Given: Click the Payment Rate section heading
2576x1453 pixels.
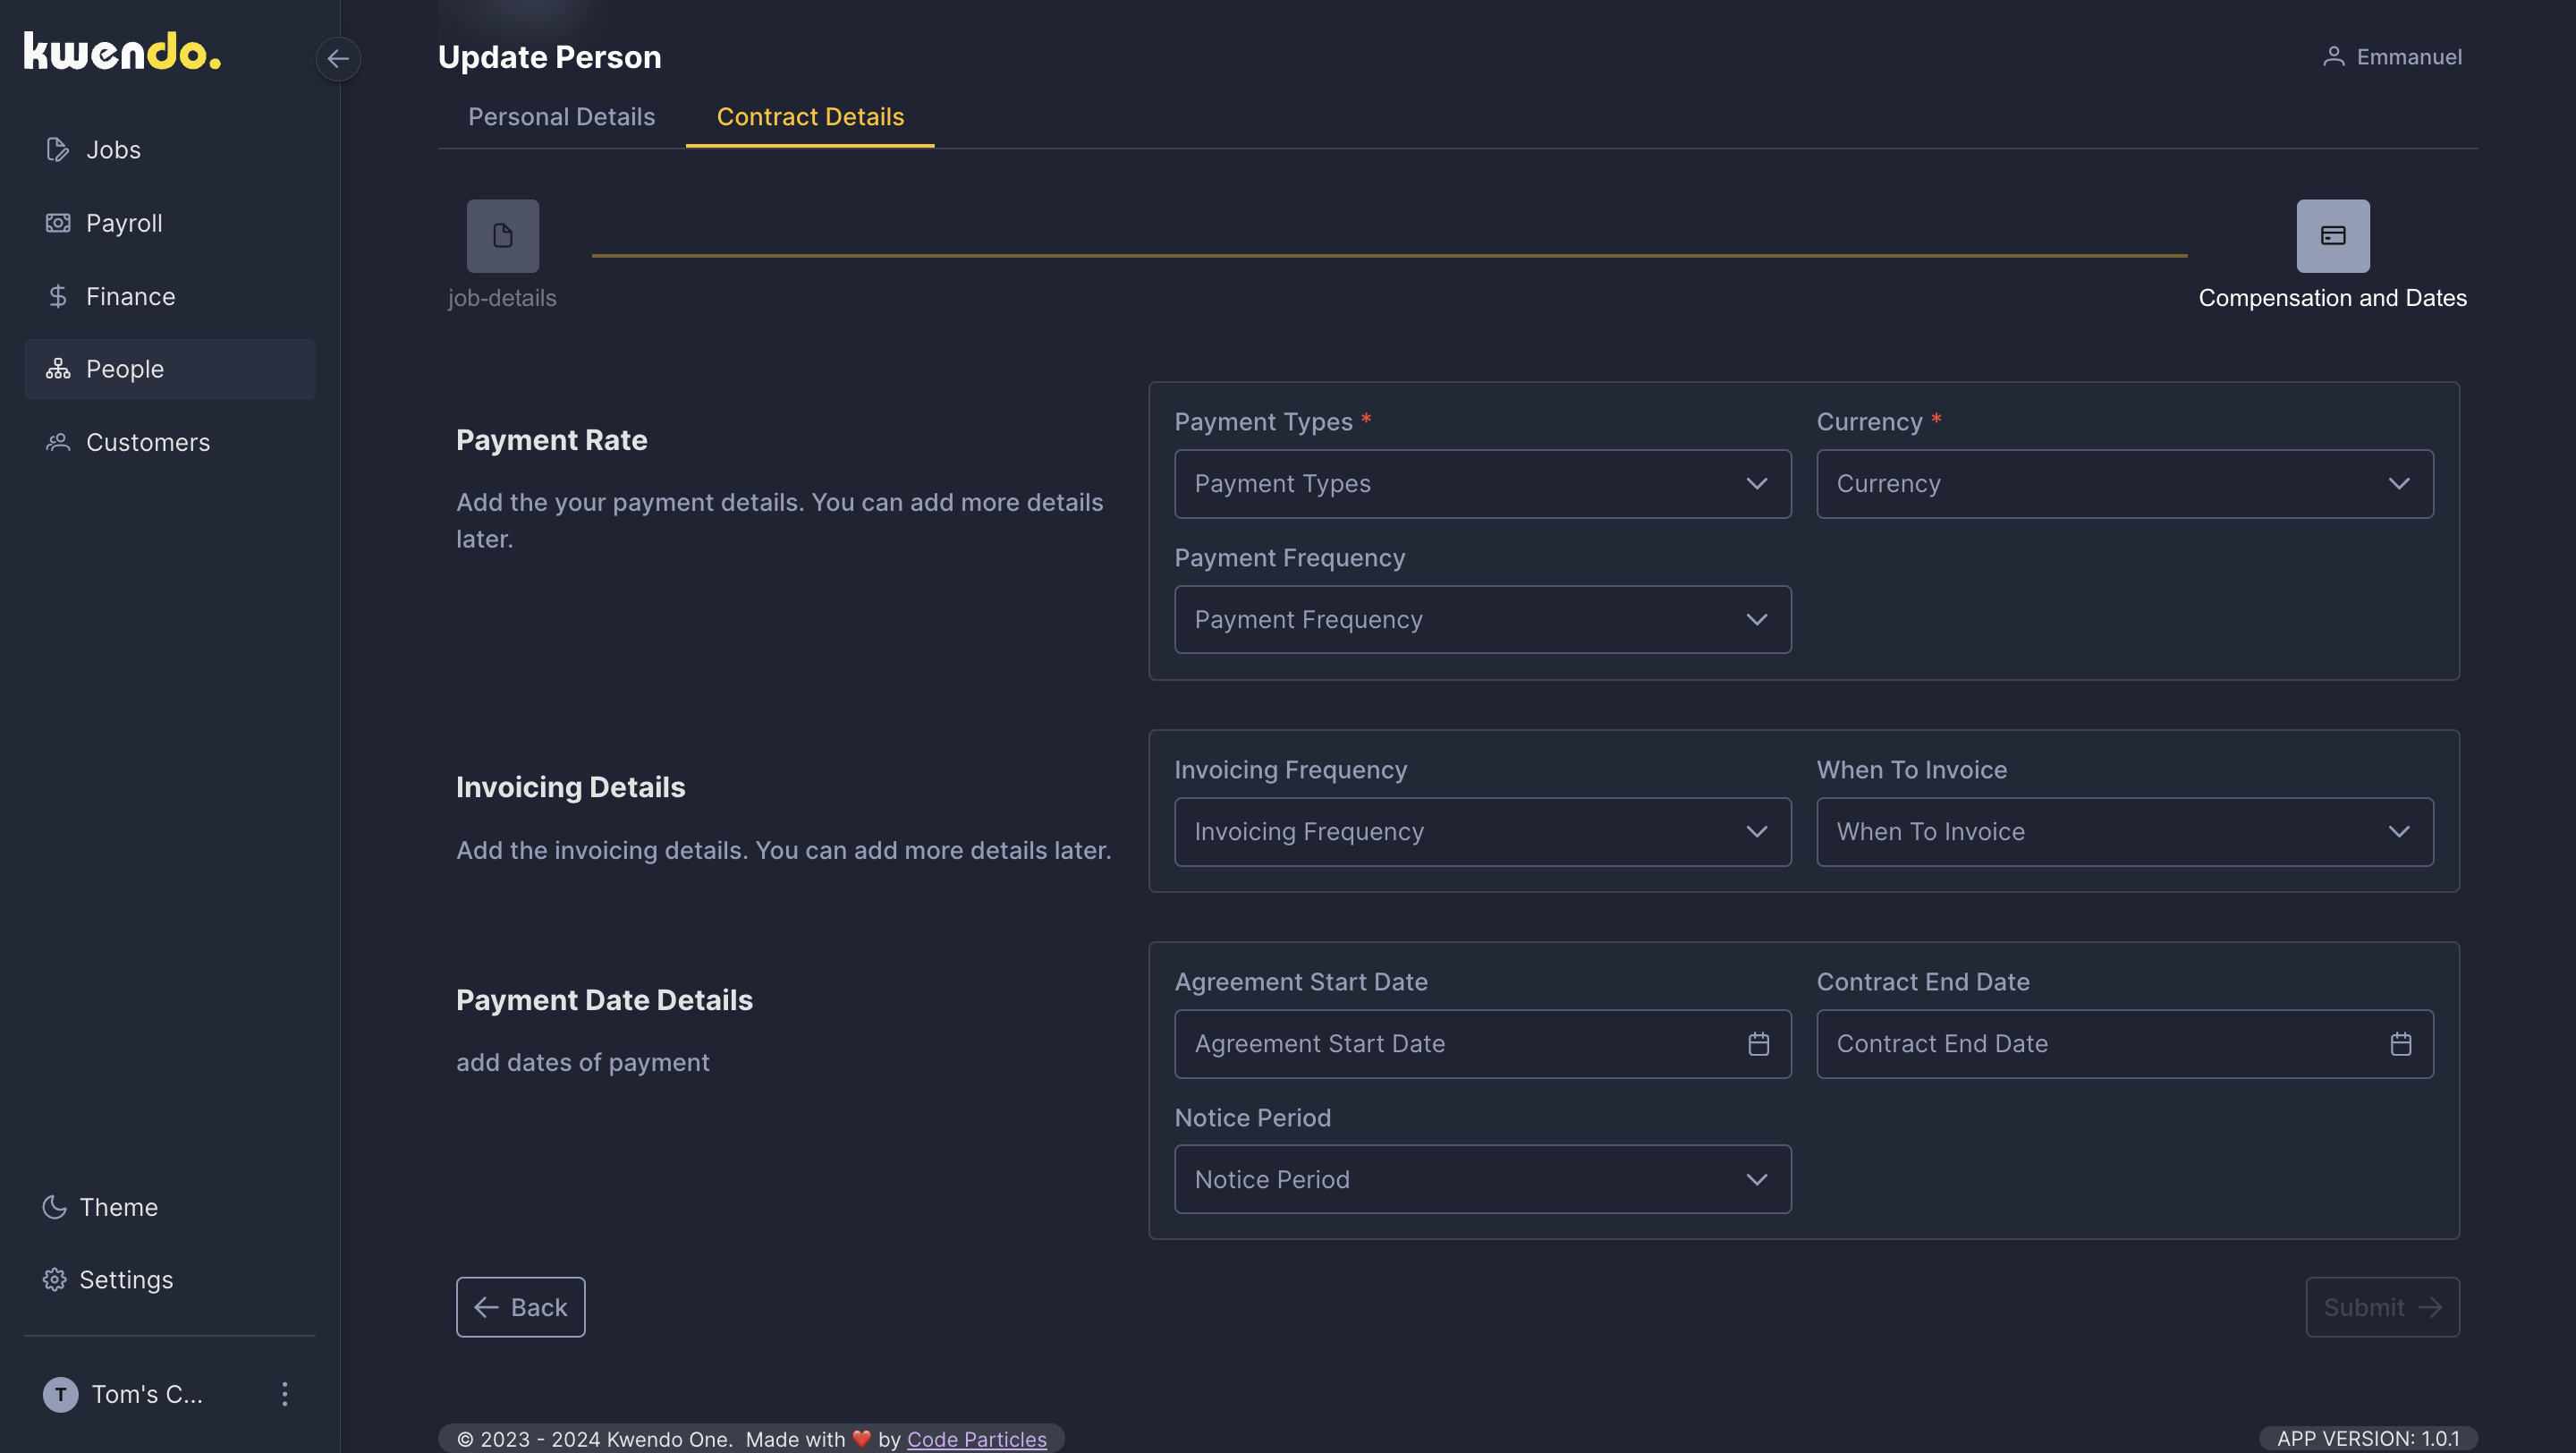Looking at the screenshot, I should pos(552,440).
